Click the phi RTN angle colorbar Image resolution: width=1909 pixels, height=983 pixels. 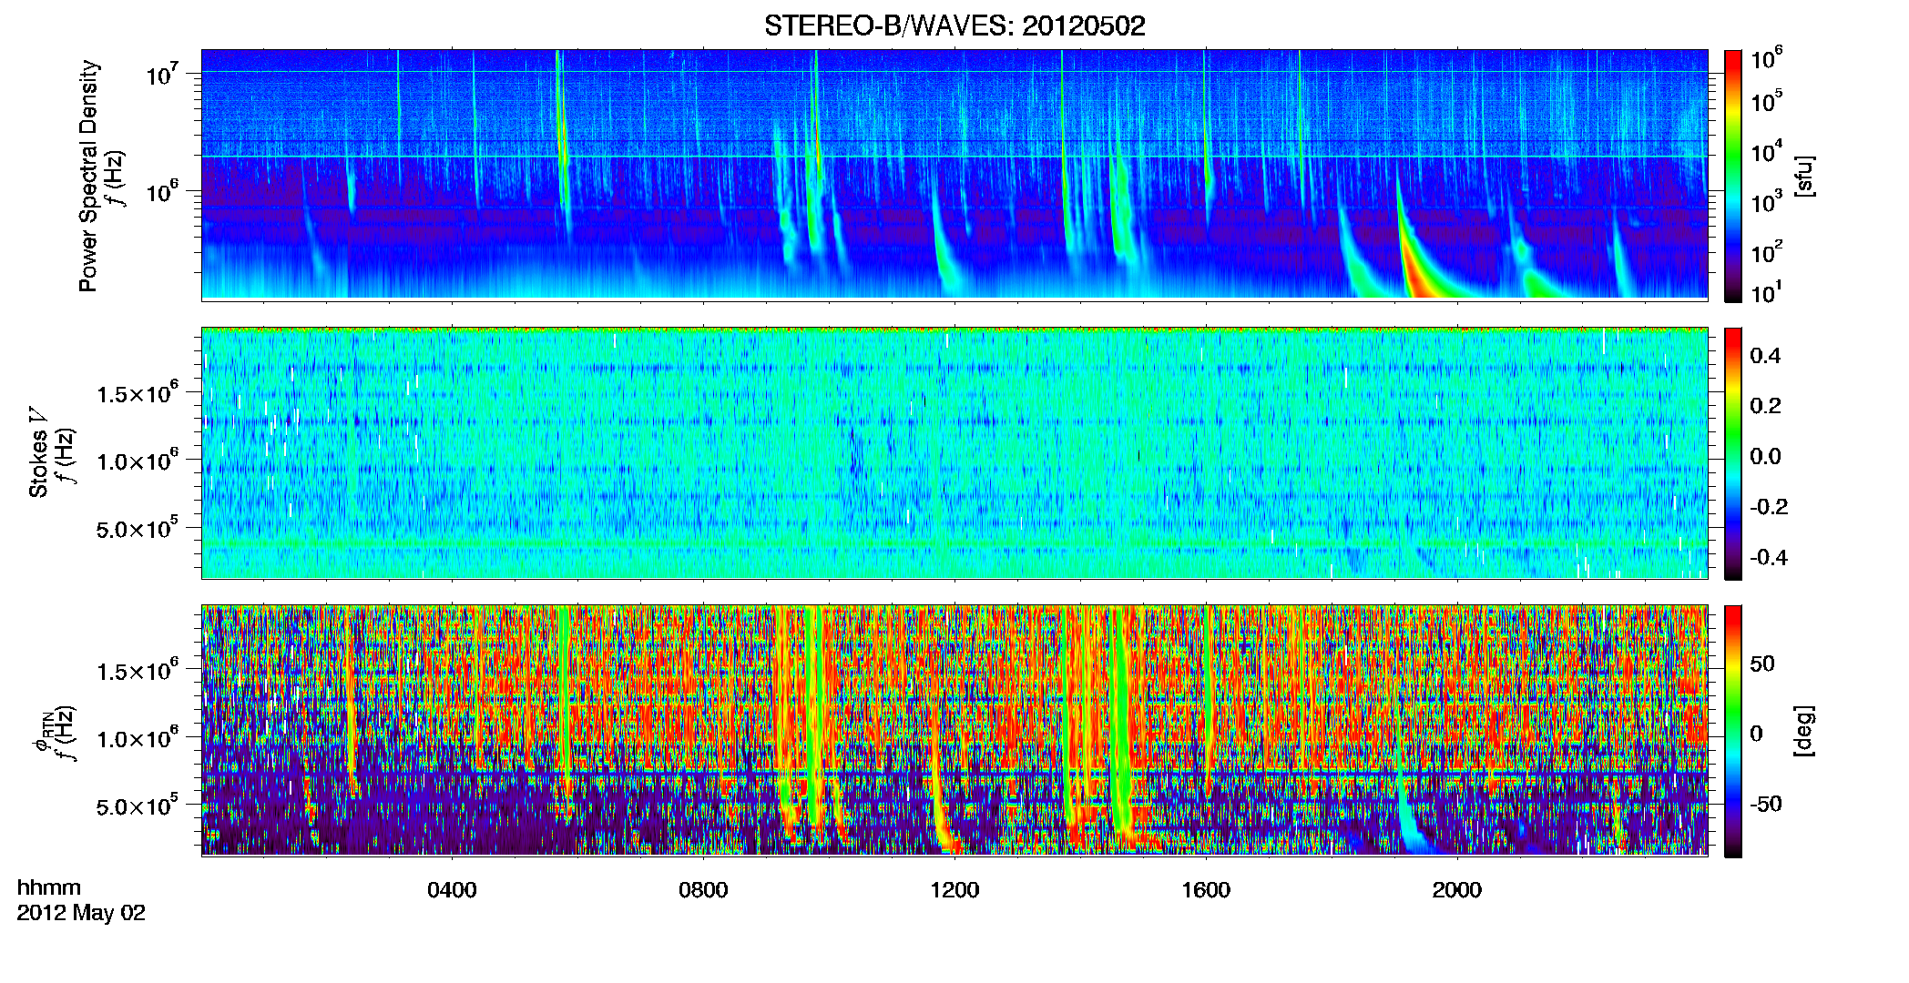(x=1733, y=731)
